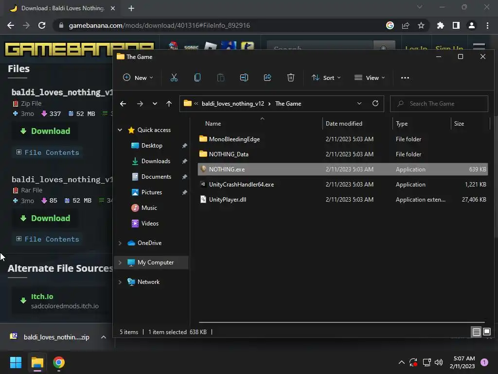
Task: Open recent locations dropdown arrow
Action: [155, 104]
